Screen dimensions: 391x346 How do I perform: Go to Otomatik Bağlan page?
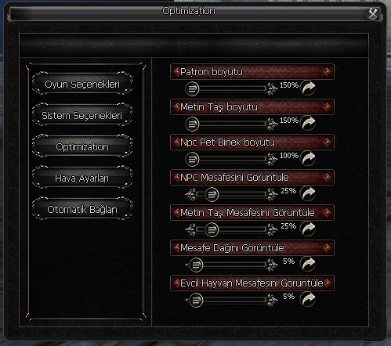click(82, 209)
